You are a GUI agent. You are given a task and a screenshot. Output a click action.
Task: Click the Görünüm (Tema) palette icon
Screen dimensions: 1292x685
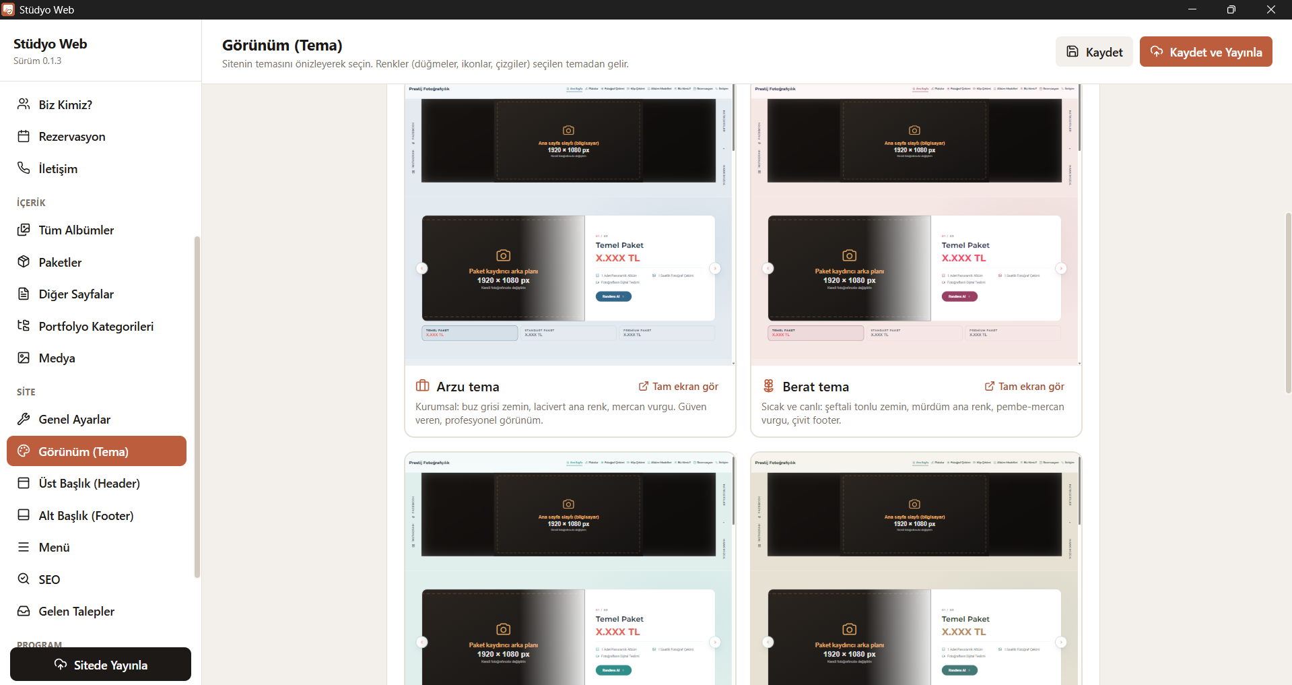click(24, 451)
